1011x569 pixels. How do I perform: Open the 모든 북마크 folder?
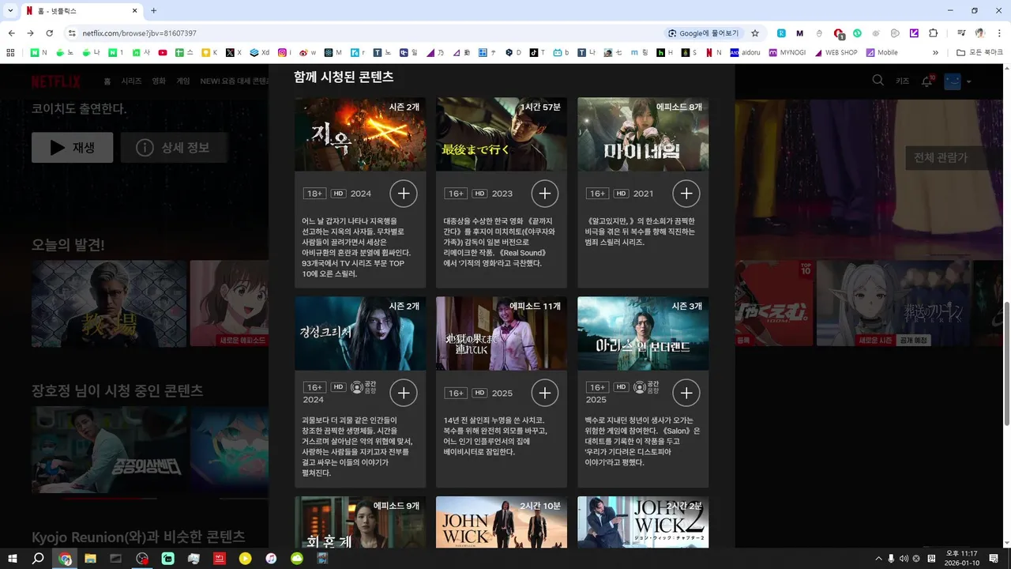(979, 53)
